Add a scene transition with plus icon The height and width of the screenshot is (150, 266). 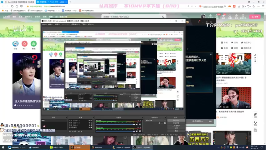click(159, 123)
